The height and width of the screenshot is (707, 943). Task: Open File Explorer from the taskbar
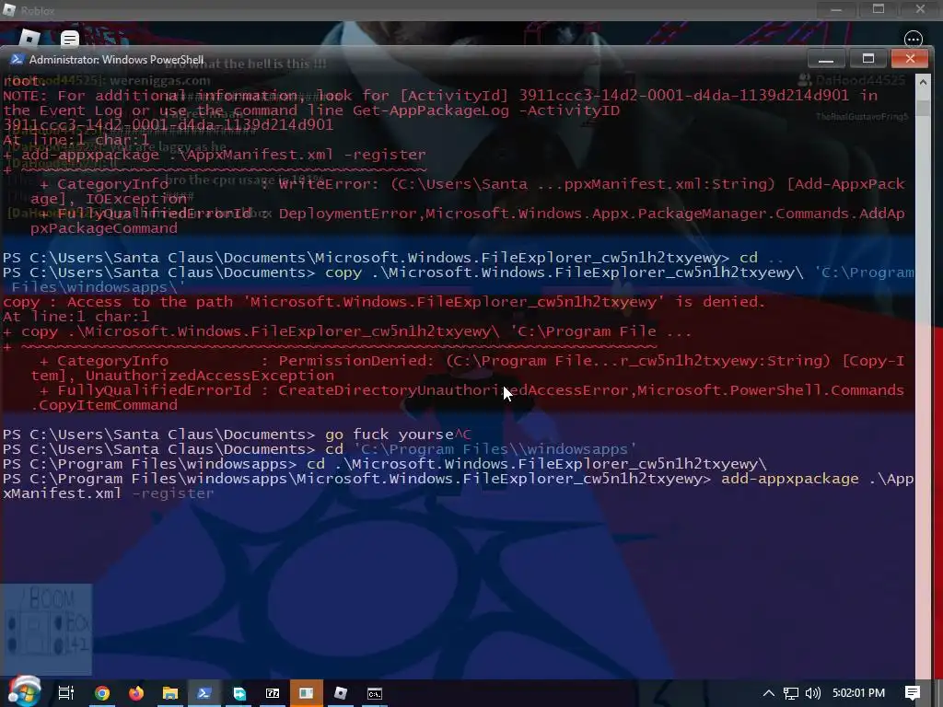[x=170, y=693]
